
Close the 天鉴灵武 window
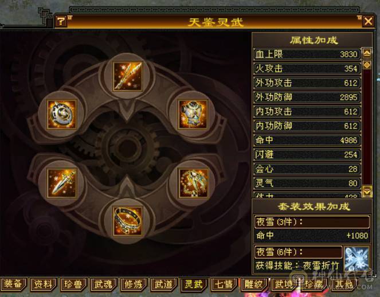(x=368, y=21)
